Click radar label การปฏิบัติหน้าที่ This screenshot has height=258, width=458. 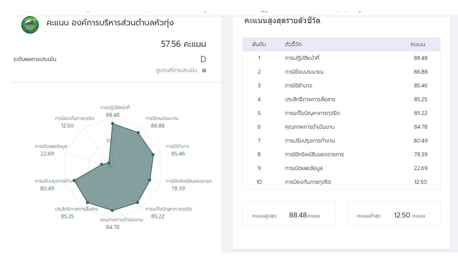pyautogui.click(x=115, y=107)
